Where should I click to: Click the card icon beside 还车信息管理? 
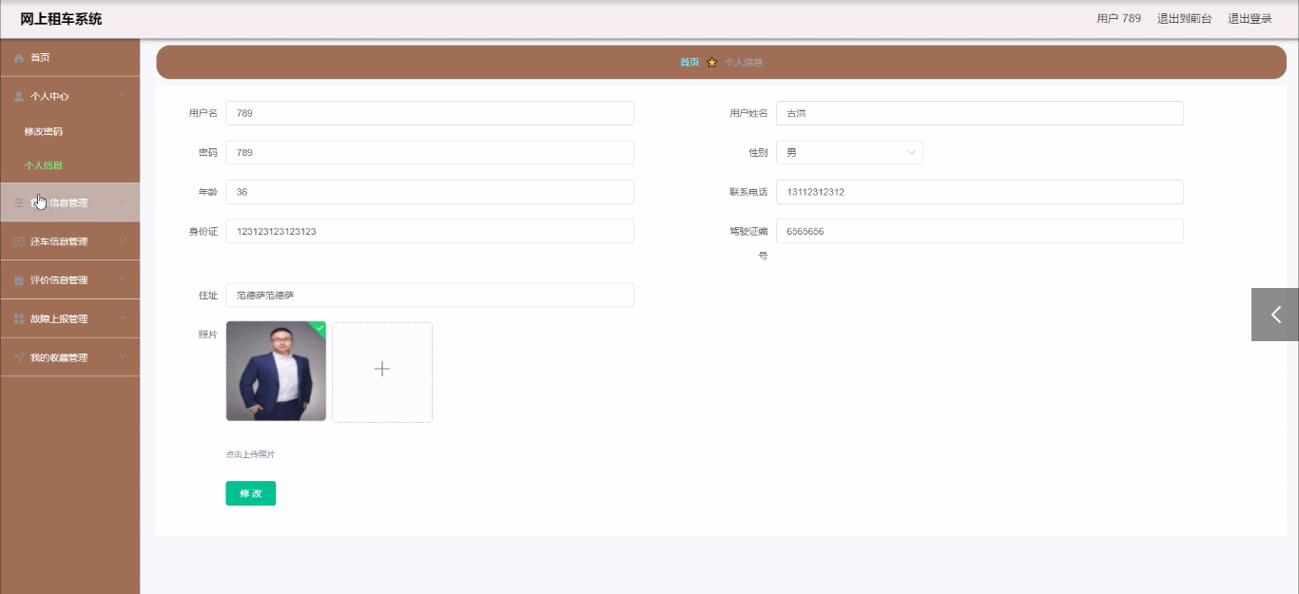tap(19, 241)
